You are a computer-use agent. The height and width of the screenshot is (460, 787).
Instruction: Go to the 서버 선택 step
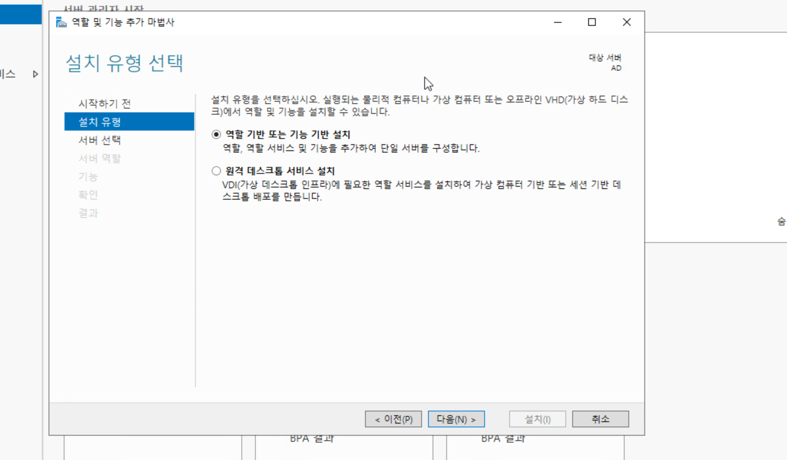(99, 140)
